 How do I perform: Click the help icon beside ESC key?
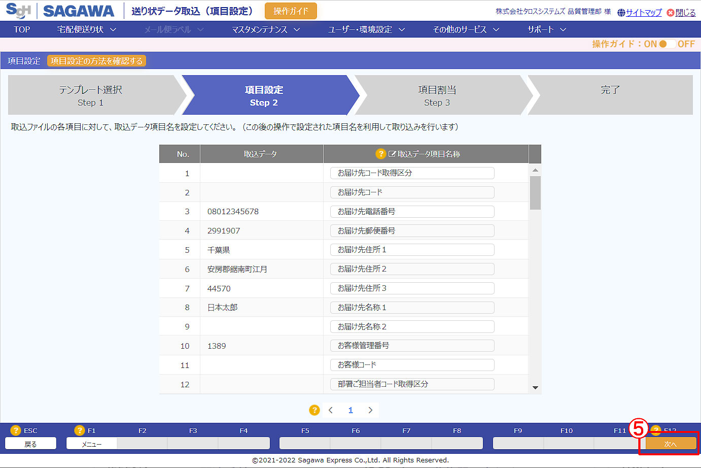(x=16, y=430)
